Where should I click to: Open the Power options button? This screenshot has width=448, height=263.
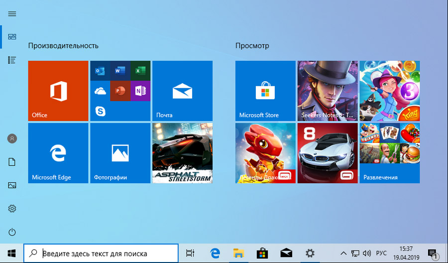12,232
